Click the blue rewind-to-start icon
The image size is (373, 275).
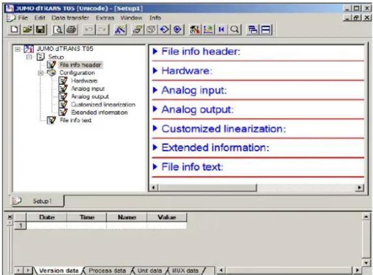tap(222, 30)
